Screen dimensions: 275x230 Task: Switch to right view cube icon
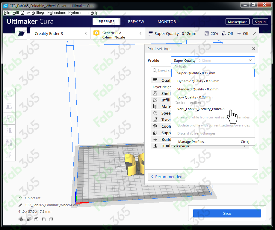(x=51, y=219)
